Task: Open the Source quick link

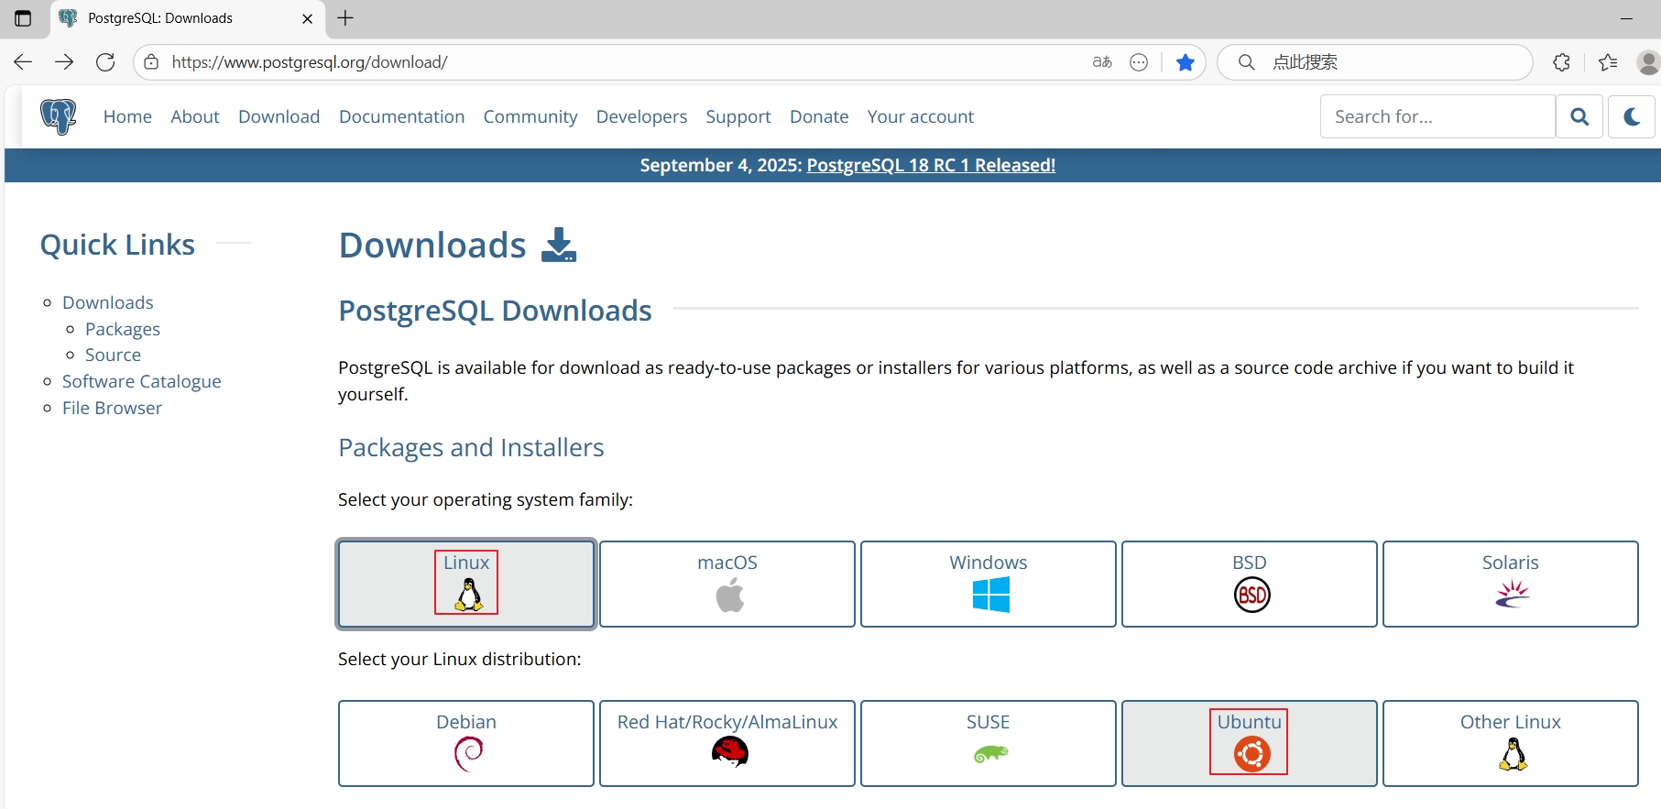Action: tap(113, 355)
